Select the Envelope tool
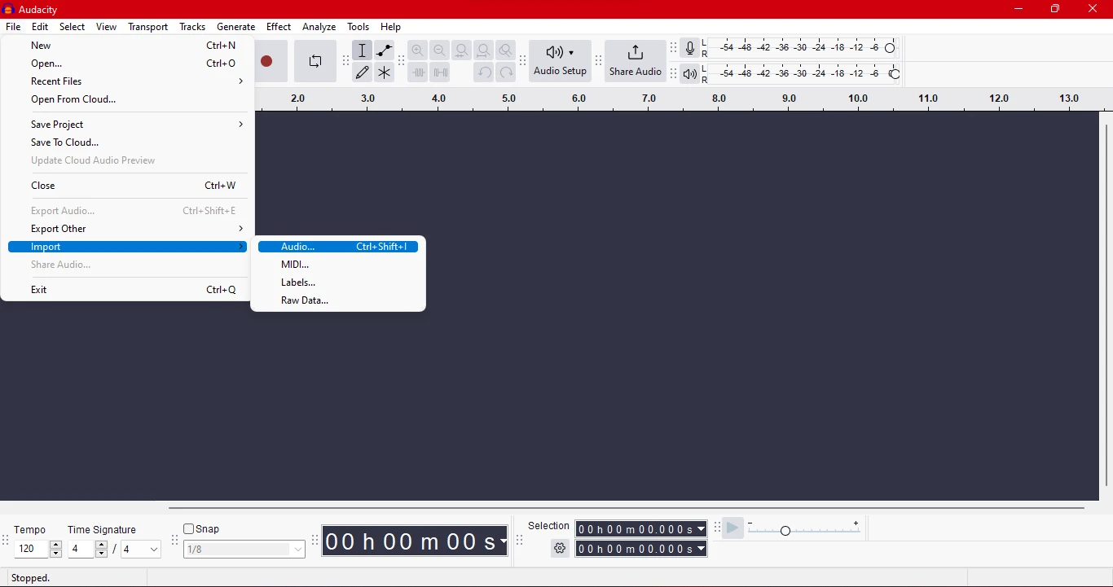1113x587 pixels. pos(385,50)
